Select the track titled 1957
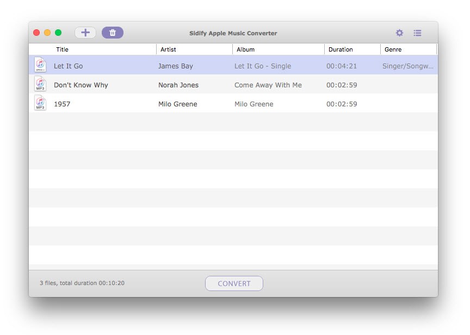Screen dimensions: 470x335 coord(62,104)
